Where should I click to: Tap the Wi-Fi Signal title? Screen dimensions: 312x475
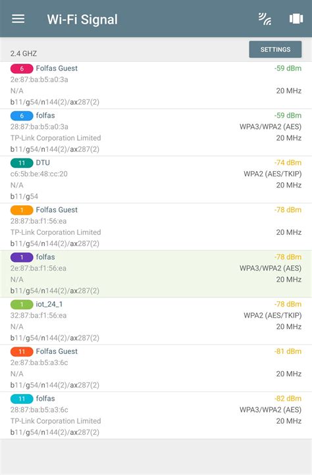coord(82,19)
